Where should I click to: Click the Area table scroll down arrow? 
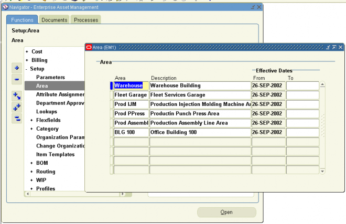pos(322,171)
